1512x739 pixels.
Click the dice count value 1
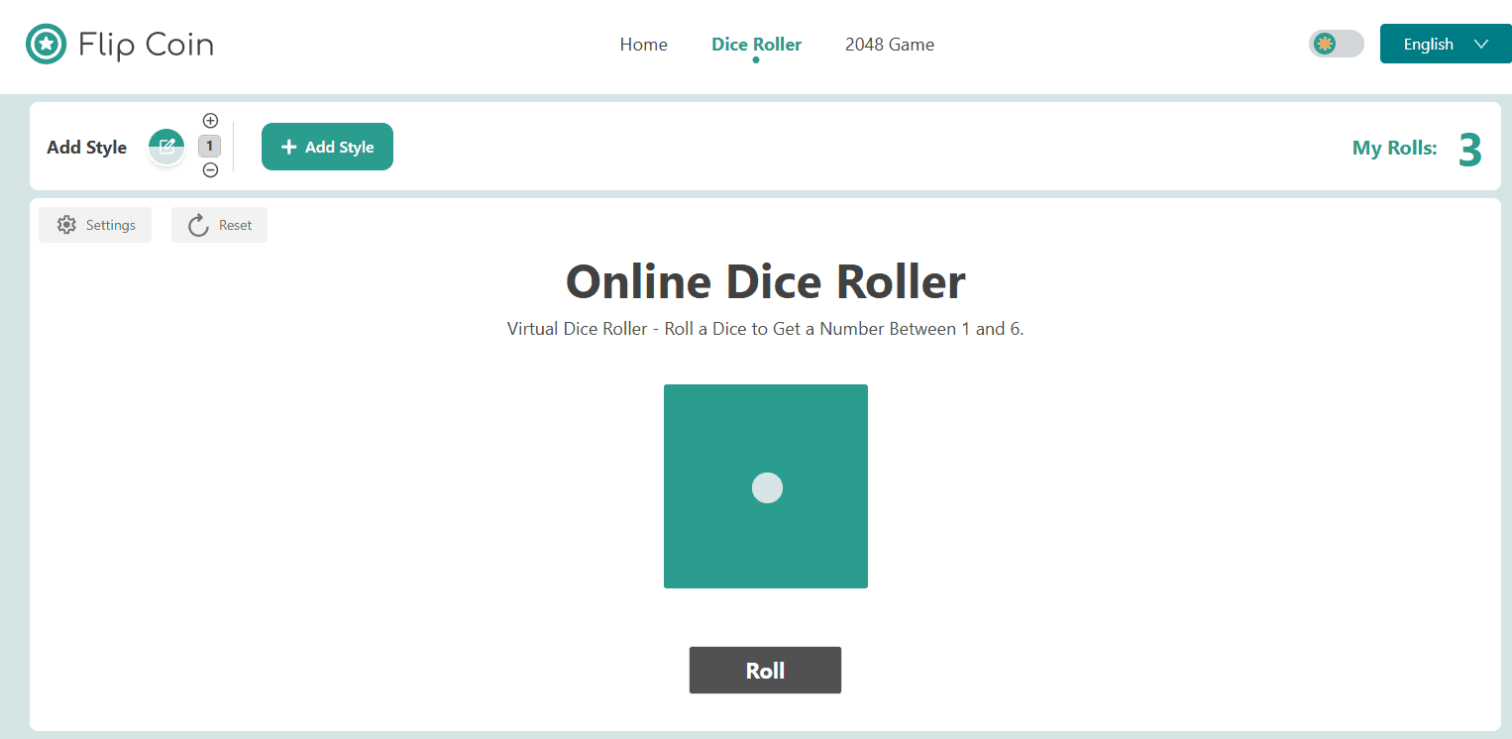coord(210,147)
